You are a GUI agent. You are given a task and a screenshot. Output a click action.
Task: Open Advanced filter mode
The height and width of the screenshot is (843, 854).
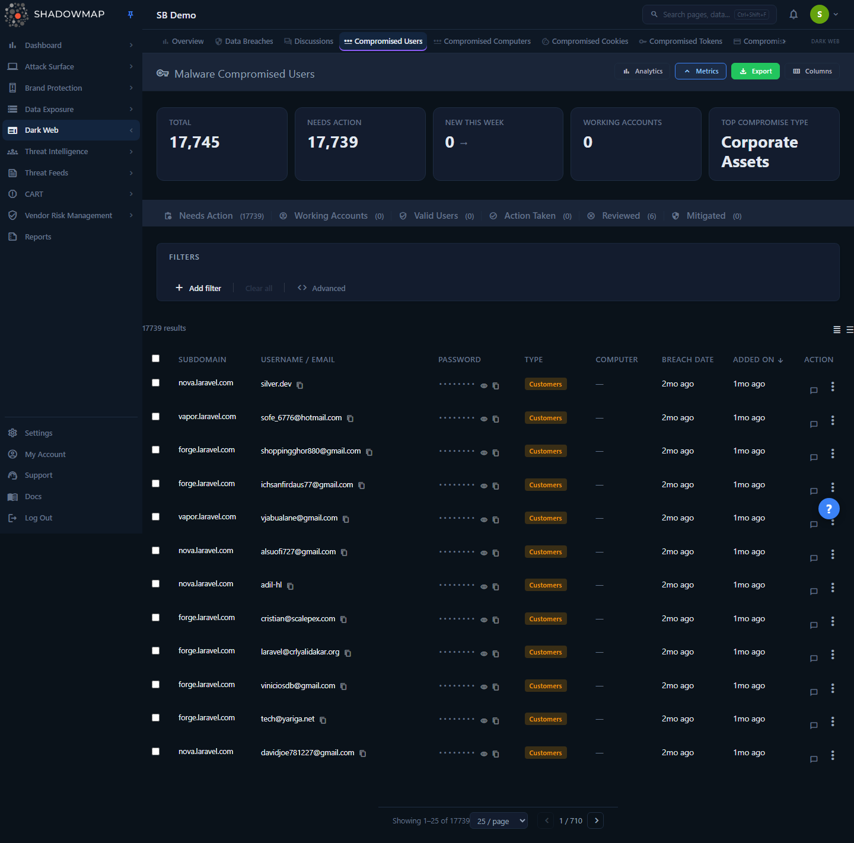click(321, 288)
